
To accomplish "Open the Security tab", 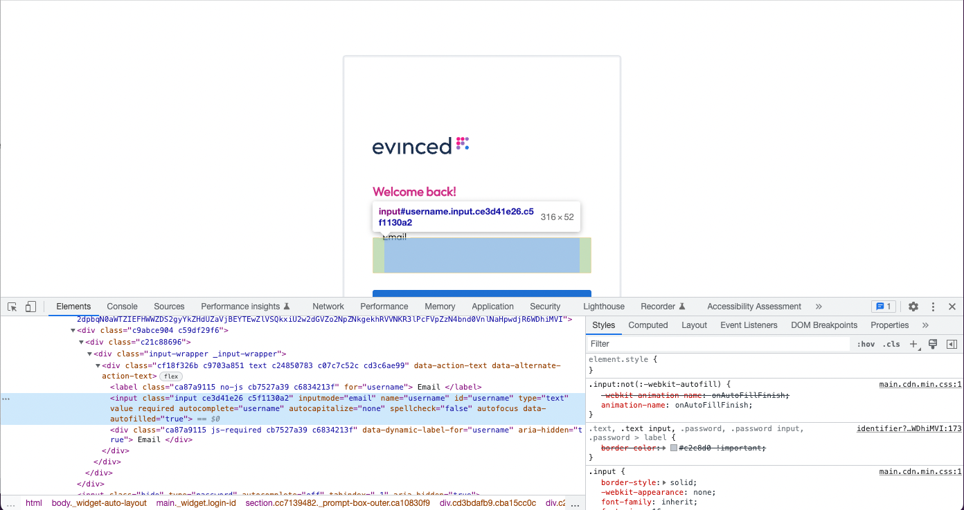I will pyautogui.click(x=545, y=307).
